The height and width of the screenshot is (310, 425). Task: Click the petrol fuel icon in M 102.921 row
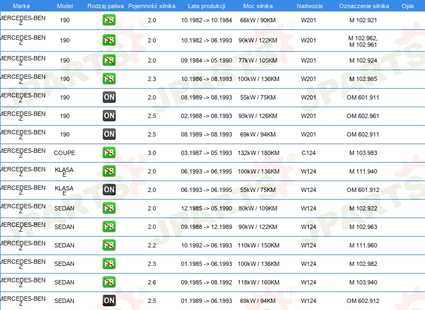tap(109, 20)
